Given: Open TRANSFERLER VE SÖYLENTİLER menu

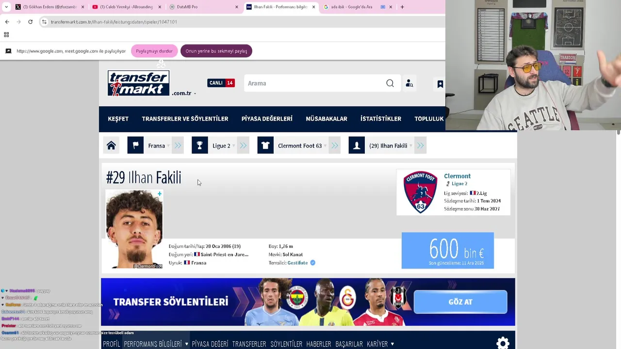Looking at the screenshot, I should pos(185,119).
